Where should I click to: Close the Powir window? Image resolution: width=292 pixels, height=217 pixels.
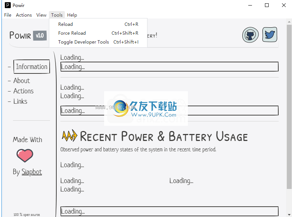pyautogui.click(x=283, y=5)
